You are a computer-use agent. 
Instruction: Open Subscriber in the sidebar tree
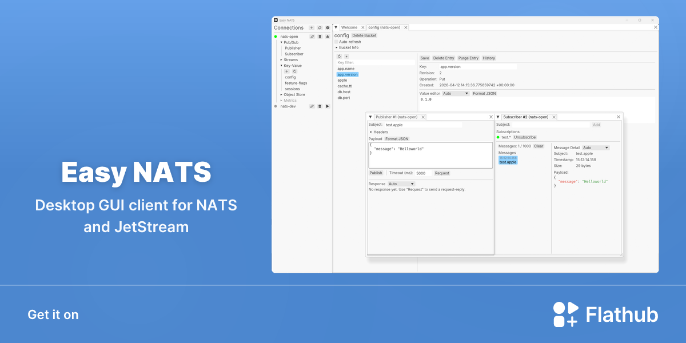tap(294, 54)
